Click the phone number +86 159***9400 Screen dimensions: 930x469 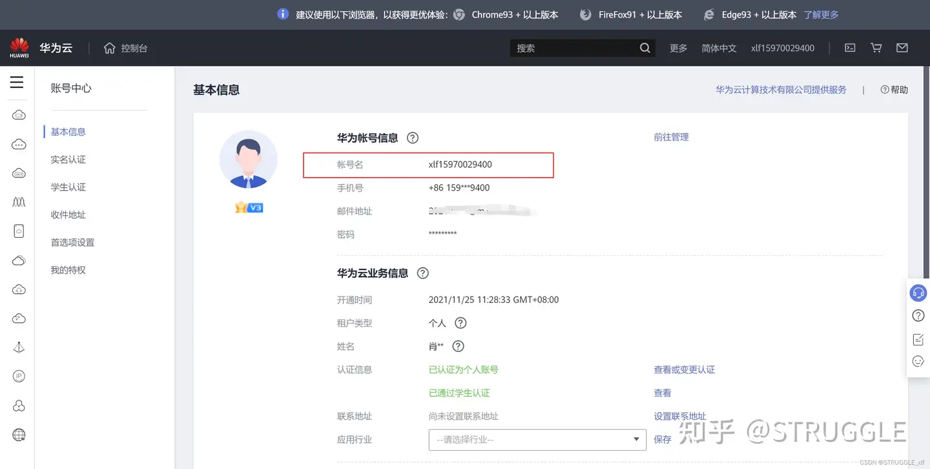(x=459, y=188)
